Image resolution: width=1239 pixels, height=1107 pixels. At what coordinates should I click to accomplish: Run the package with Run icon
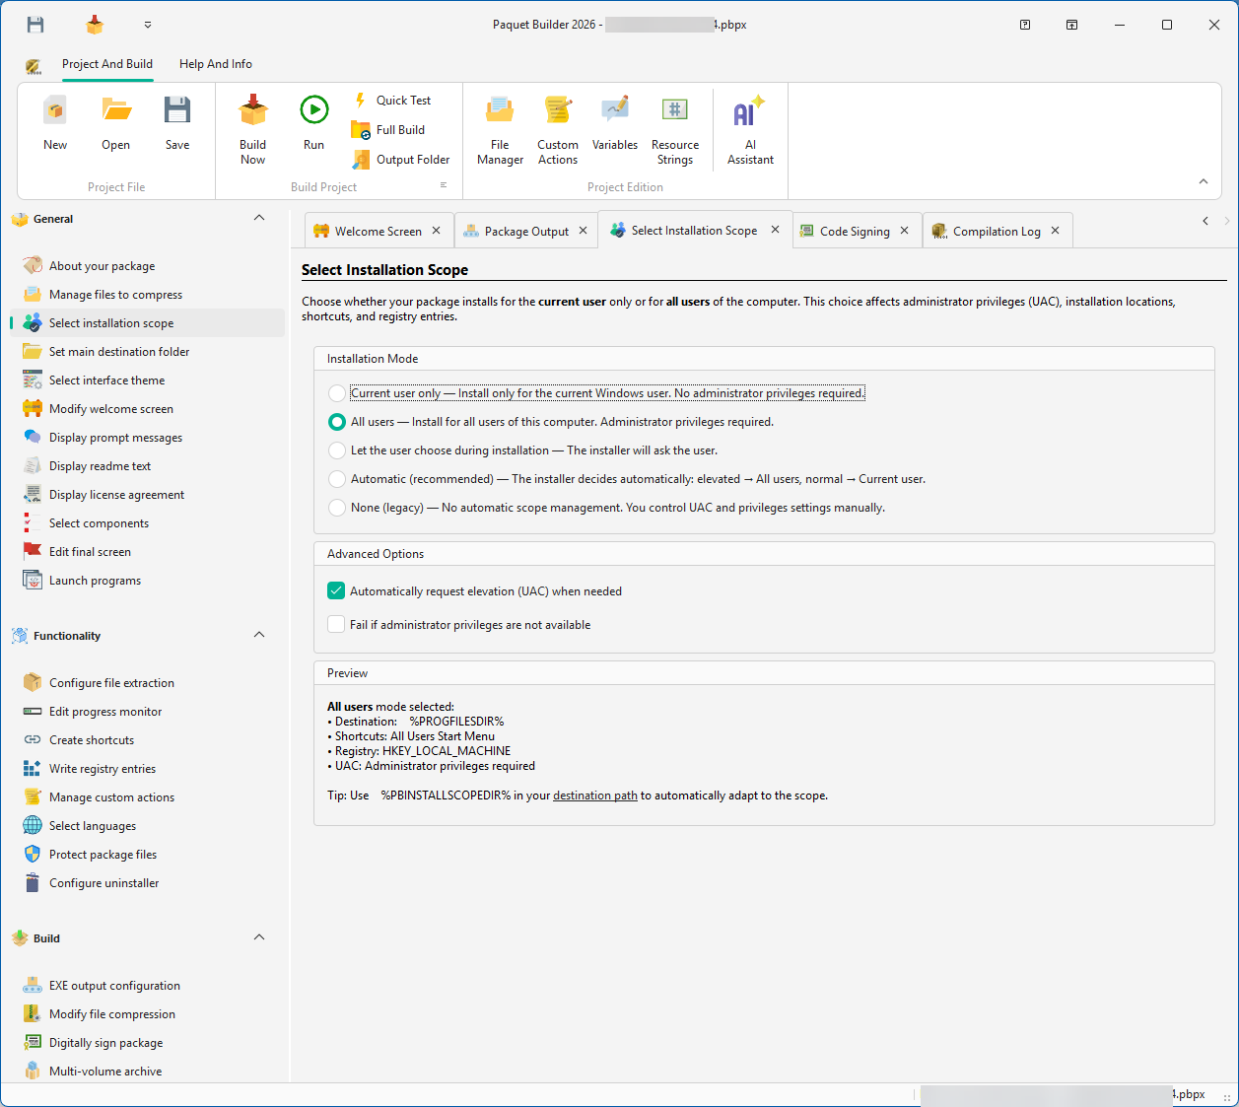(x=313, y=110)
